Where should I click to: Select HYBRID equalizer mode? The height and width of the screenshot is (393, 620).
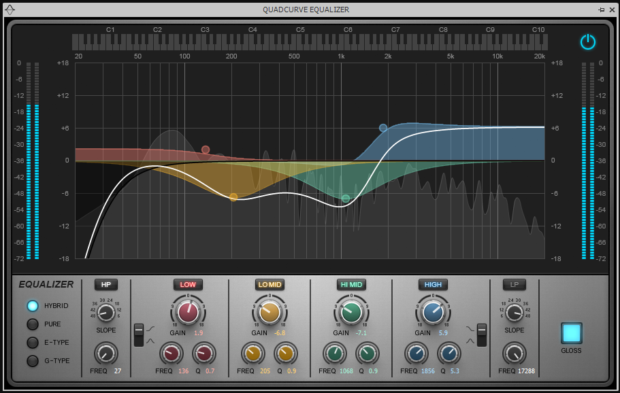[33, 306]
